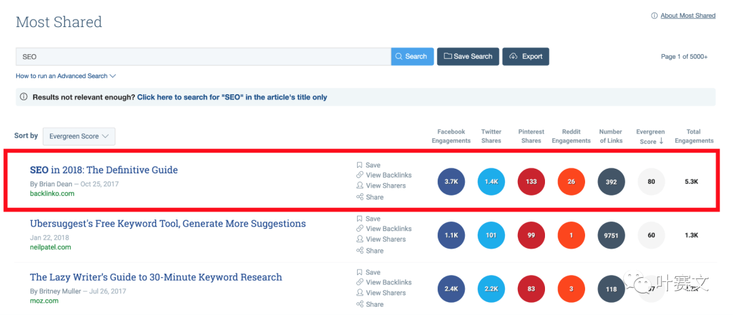The width and height of the screenshot is (733, 315).
Task: View Backlinks for Ubersuggest article
Action: 383,229
